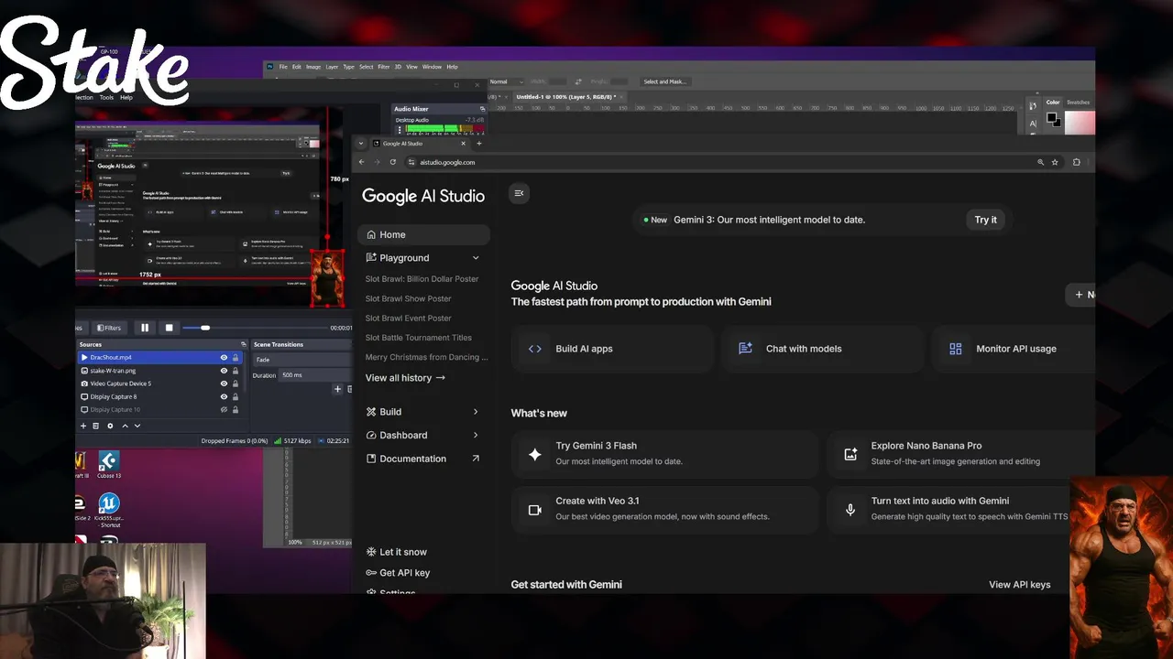Collapse the Playground section chevron
Viewport: 1173px width, 659px height.
coord(475,258)
